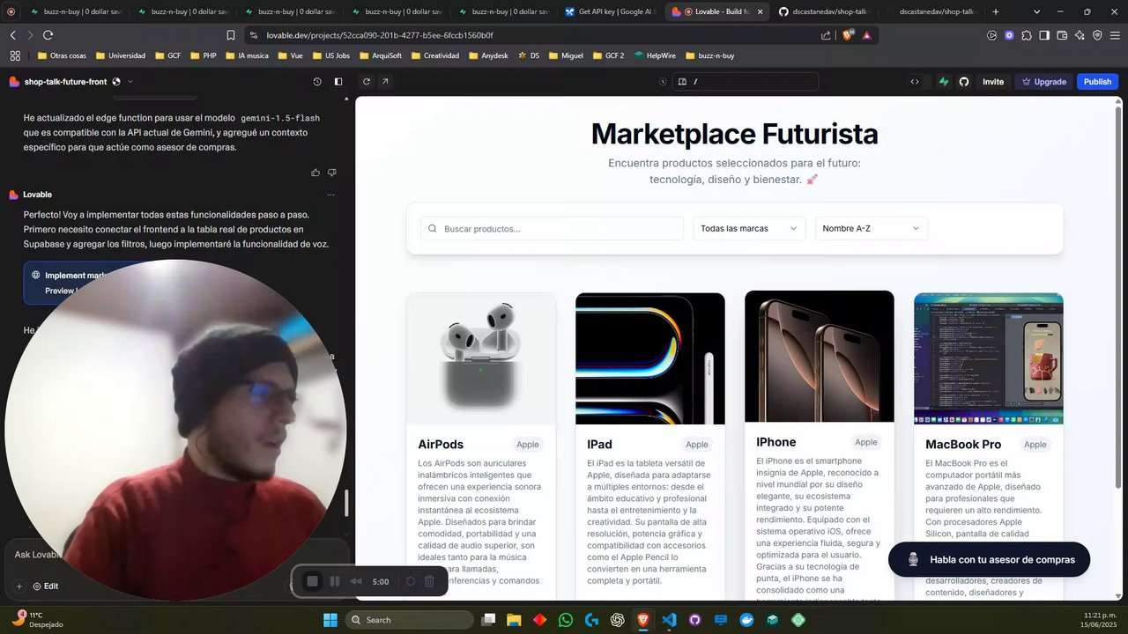The height and width of the screenshot is (634, 1128).
Task: Click the plus attach button in chat
Action: [19, 586]
